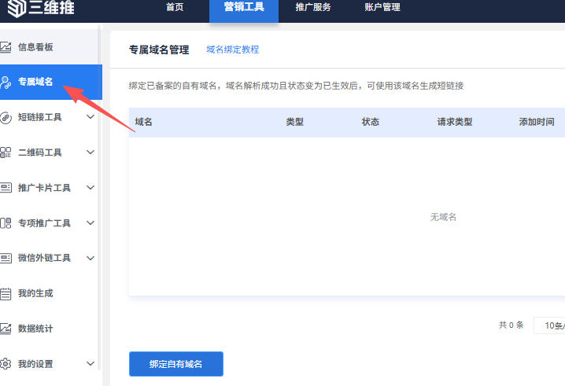Click the 微信外链工具 icon
This screenshot has height=386, width=565.
(x=6, y=258)
